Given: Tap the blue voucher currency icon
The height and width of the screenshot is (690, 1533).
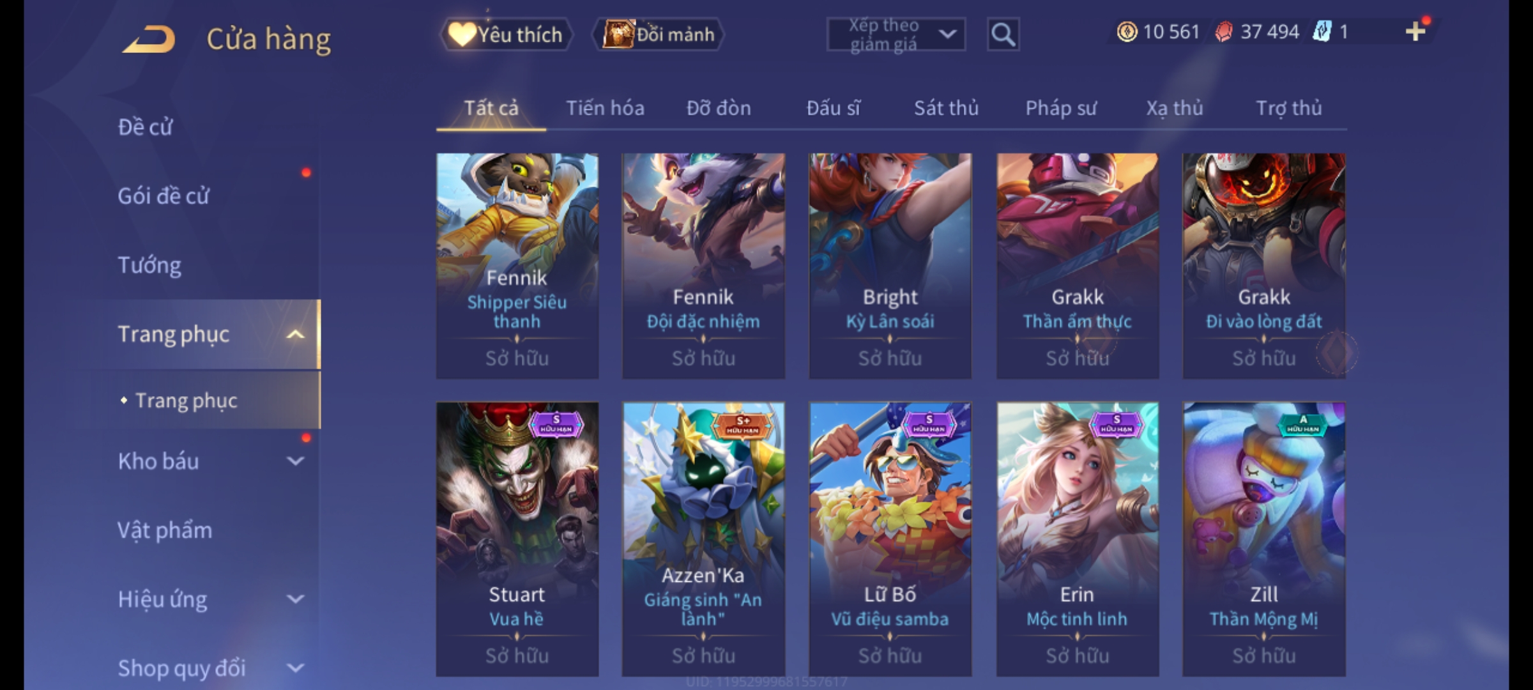Looking at the screenshot, I should tap(1322, 31).
